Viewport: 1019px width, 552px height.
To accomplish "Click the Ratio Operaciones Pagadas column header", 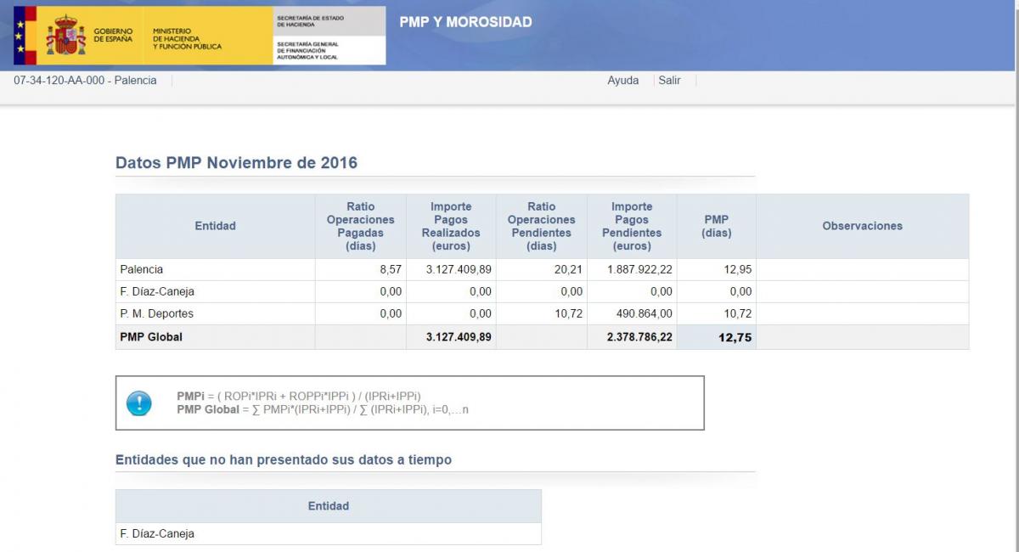I will 360,226.
